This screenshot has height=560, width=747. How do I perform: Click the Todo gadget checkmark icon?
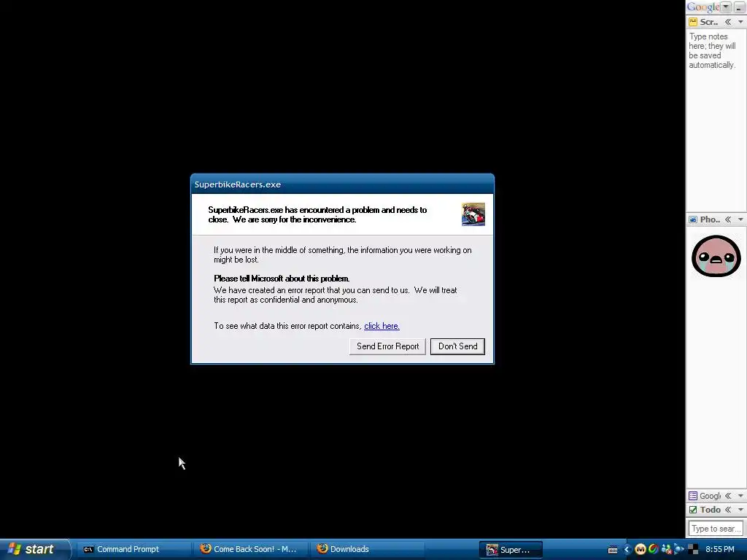tap(693, 510)
